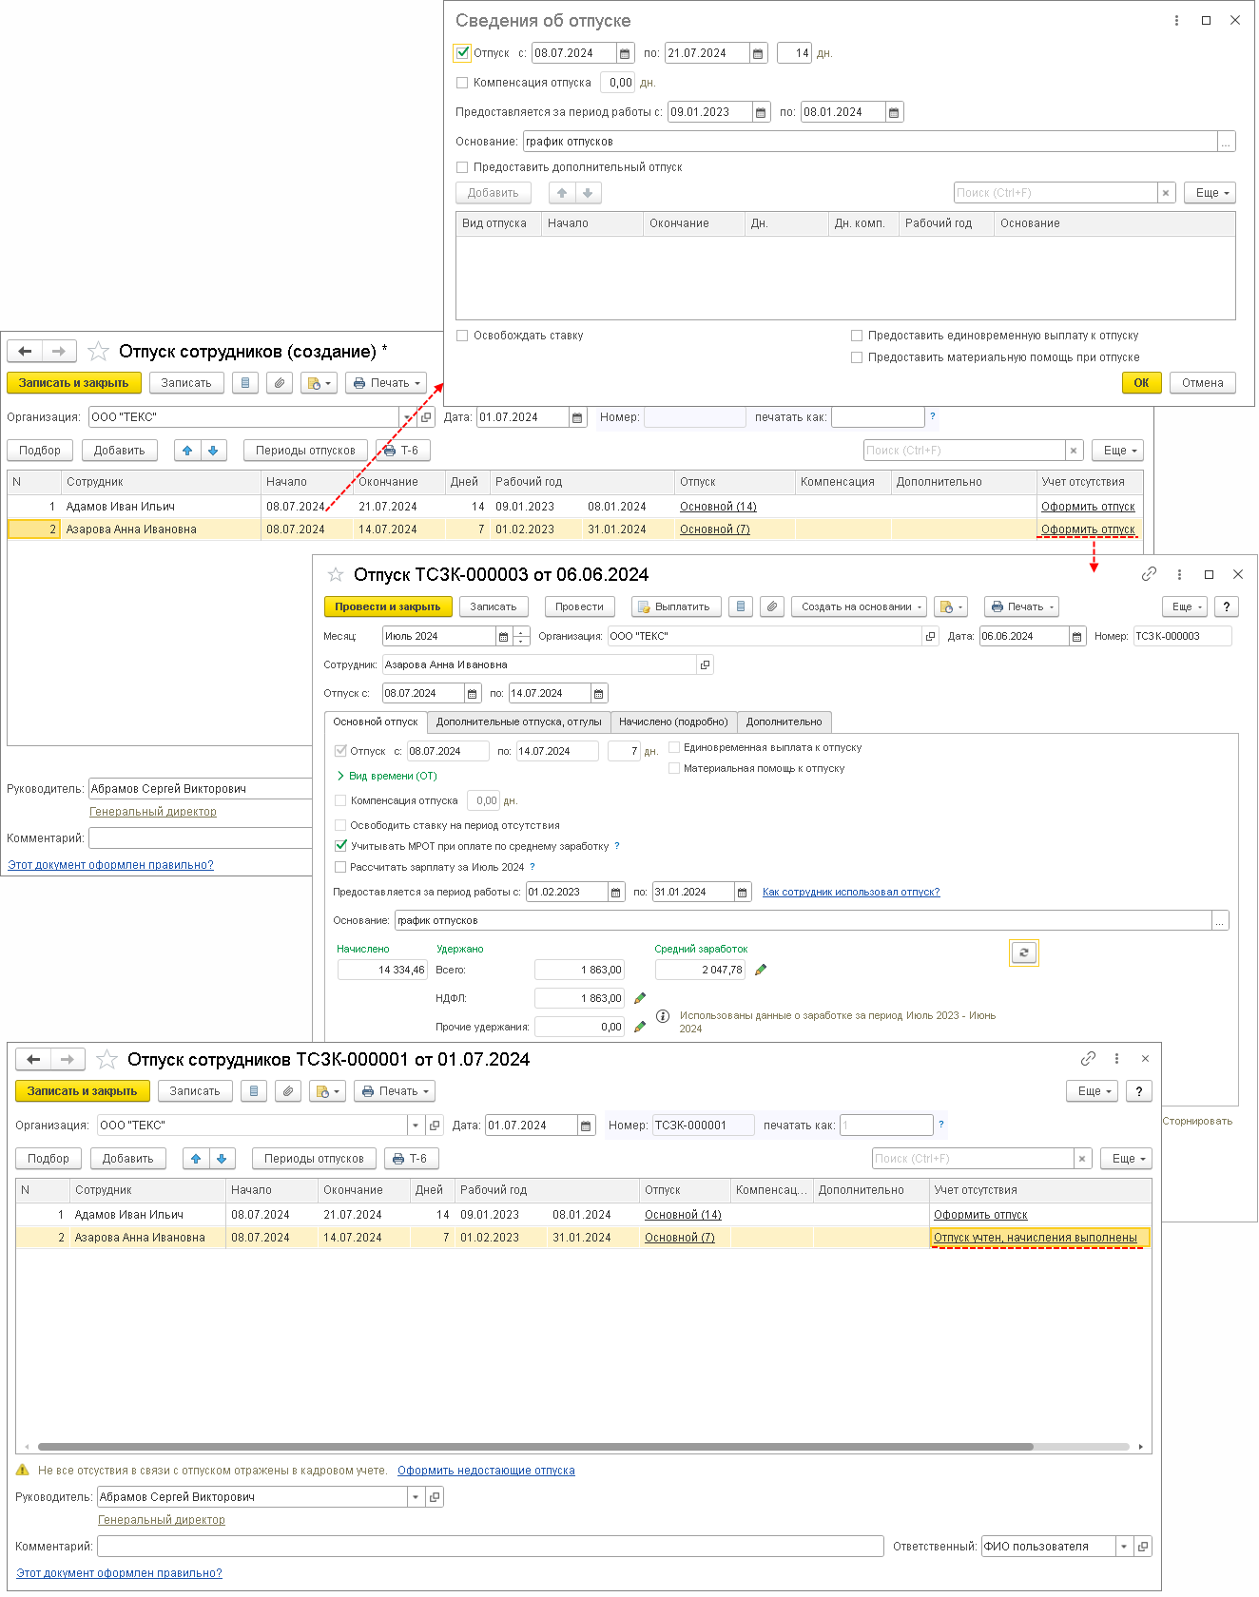Click the ellipsis button of Основание field in Сведения об отпуске
Image resolution: width=1259 pixels, height=1597 pixels.
pyautogui.click(x=1227, y=142)
